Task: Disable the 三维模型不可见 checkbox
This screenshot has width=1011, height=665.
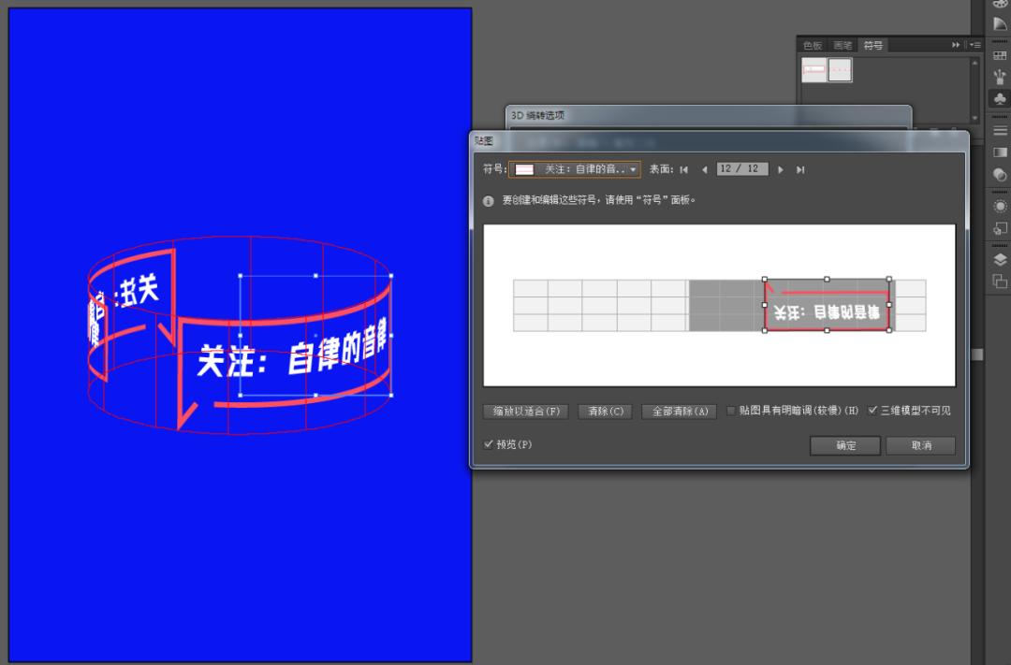Action: click(x=872, y=412)
